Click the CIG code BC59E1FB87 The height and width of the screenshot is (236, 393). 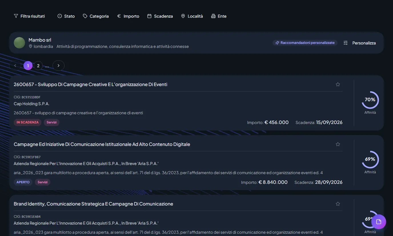[x=31, y=157]
